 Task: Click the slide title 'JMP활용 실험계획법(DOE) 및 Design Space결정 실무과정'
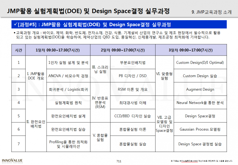(88, 11)
